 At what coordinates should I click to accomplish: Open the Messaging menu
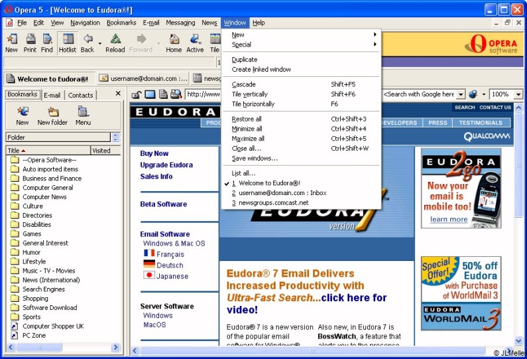point(180,23)
